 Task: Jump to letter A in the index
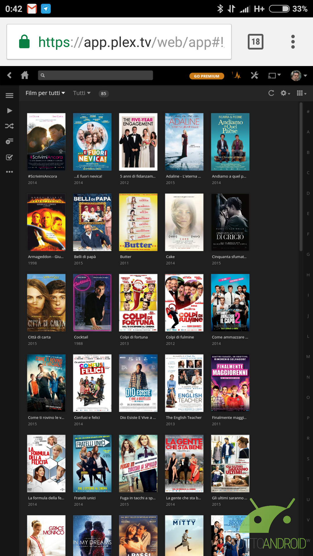[x=308, y=132]
